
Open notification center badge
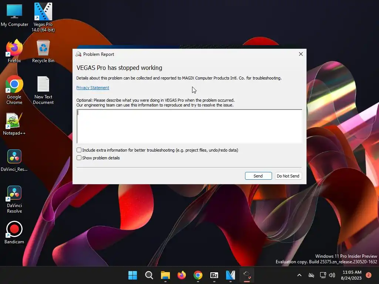369,275
